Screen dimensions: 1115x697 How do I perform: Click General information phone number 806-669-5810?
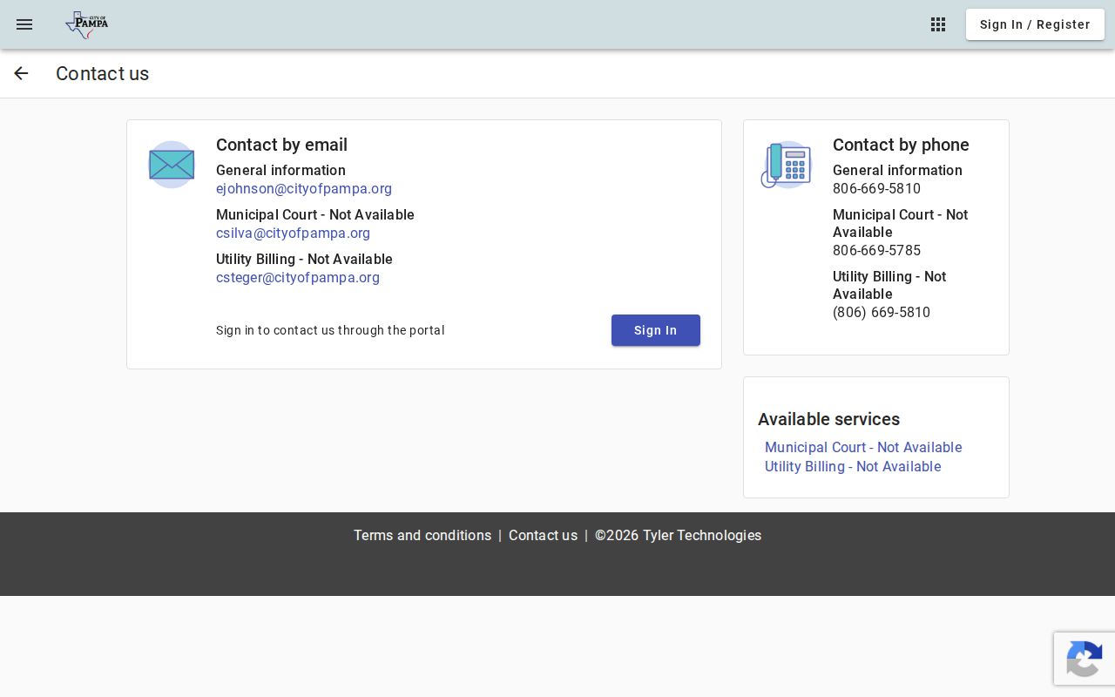click(876, 189)
